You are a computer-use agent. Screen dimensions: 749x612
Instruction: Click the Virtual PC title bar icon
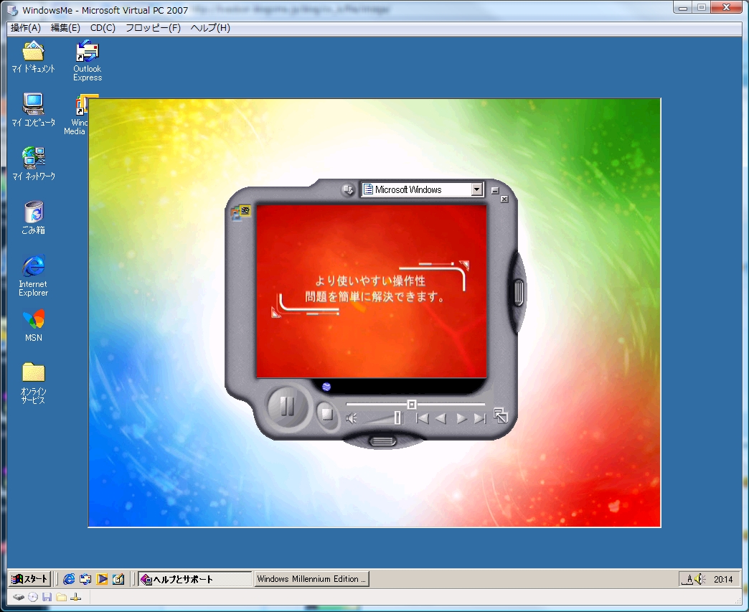13,10
